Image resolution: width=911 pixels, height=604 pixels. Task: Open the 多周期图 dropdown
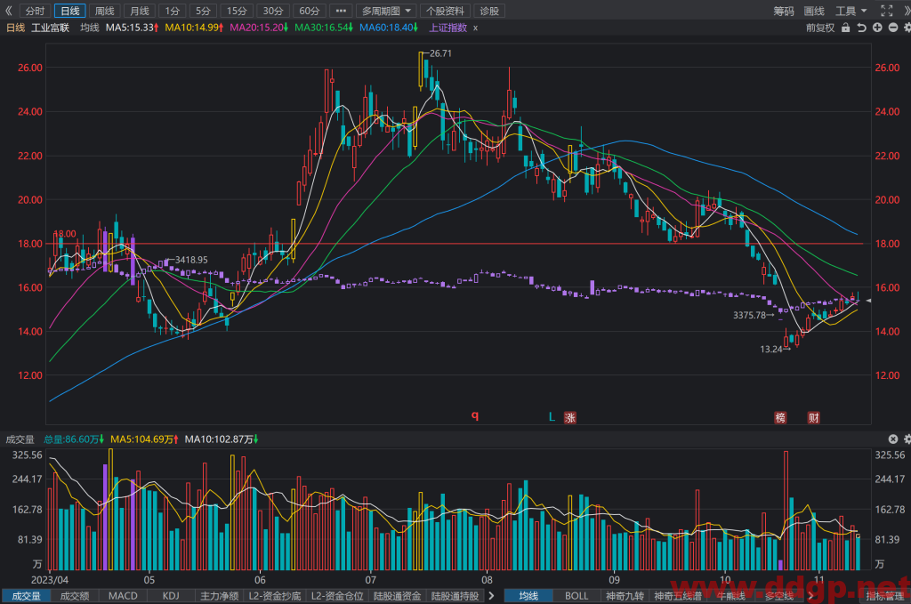pyautogui.click(x=386, y=11)
